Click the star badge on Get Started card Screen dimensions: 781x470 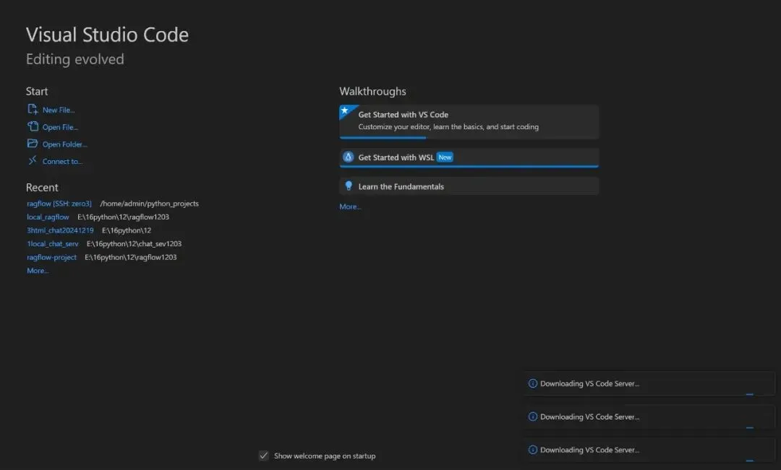pyautogui.click(x=345, y=110)
